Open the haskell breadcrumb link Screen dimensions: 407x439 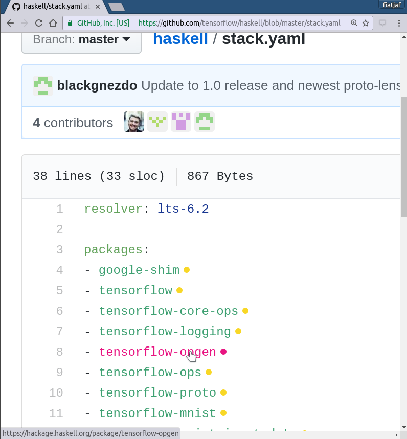180,39
